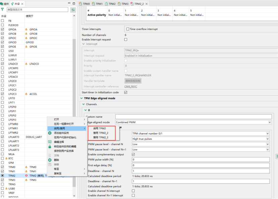Click the warning icon next to RTC

pos(6,158)
